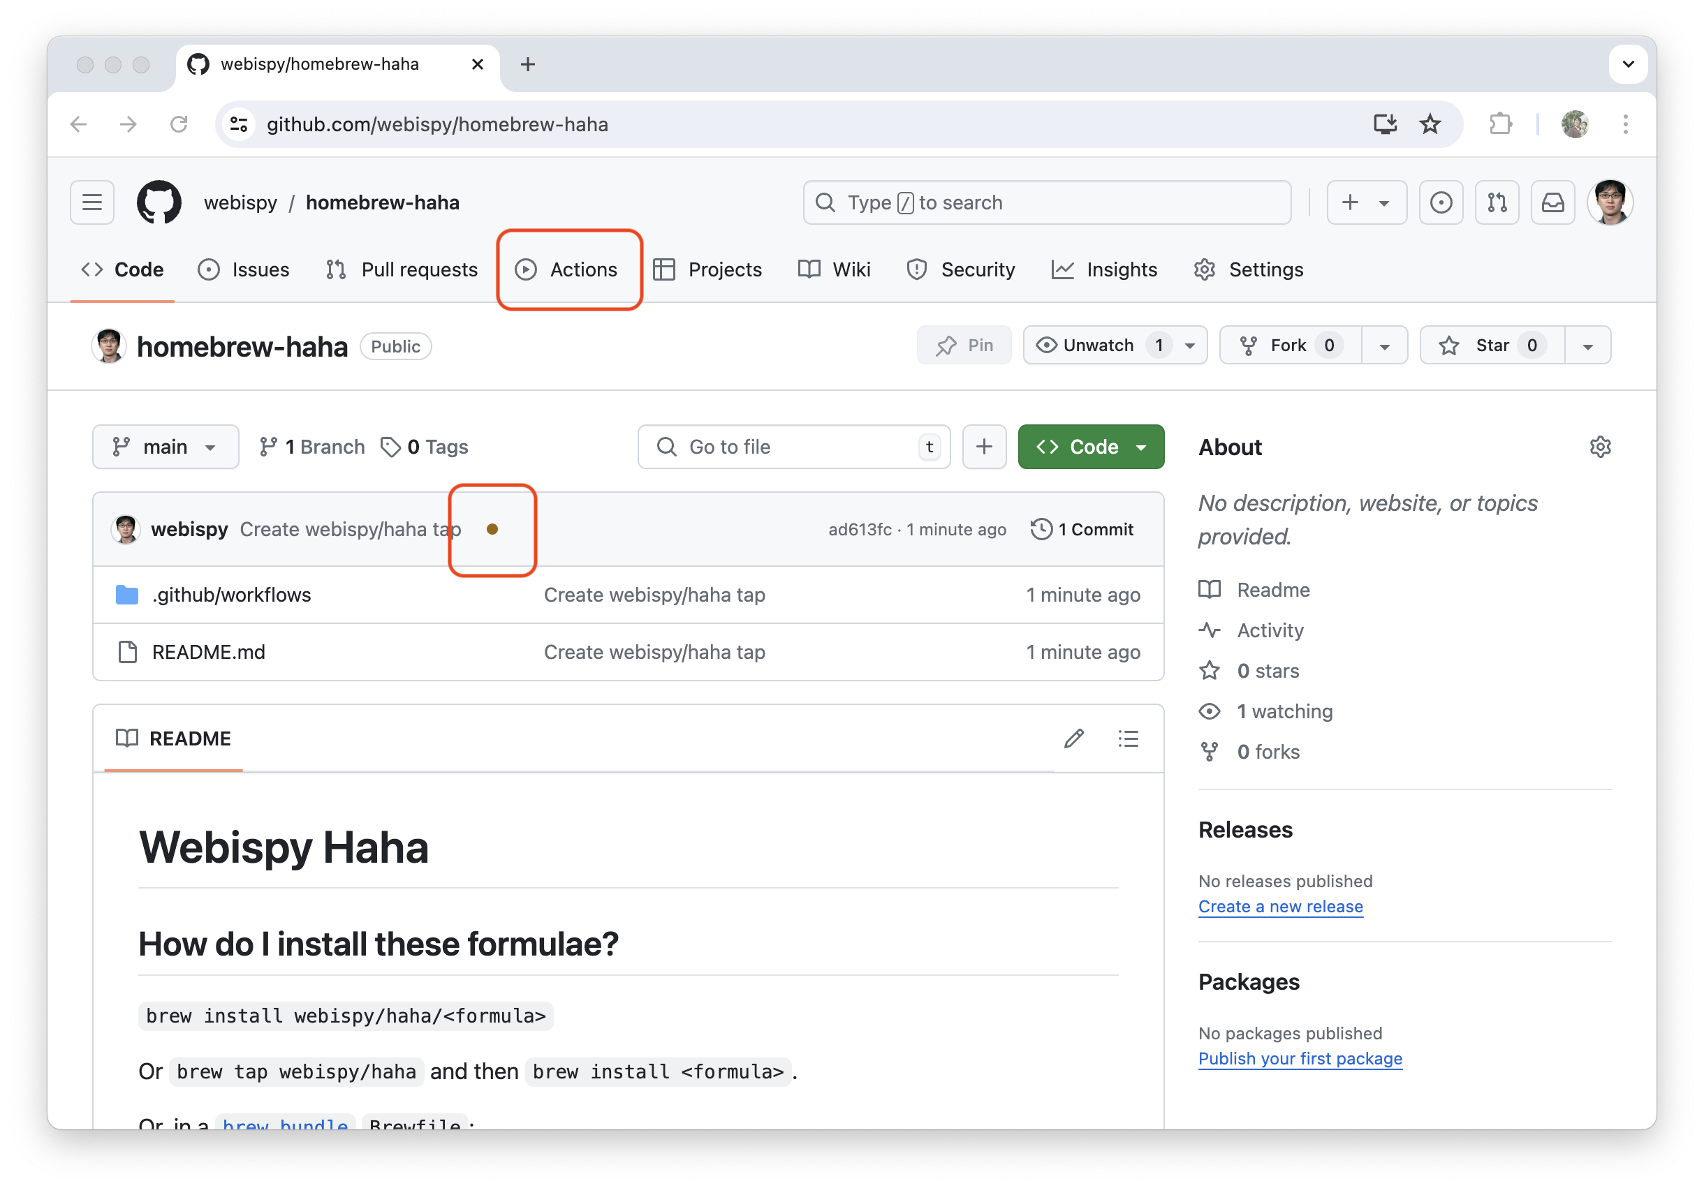This screenshot has width=1704, height=1188.
Task: Open the Activity link in About
Action: [x=1270, y=630]
